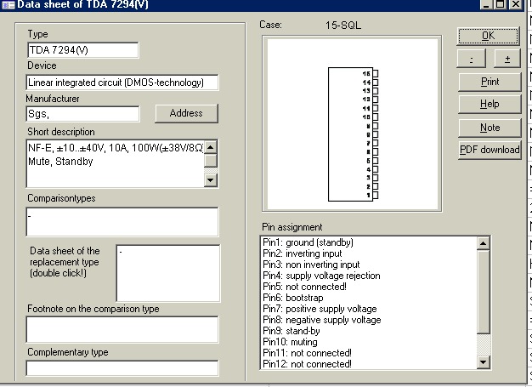Click the Pin assignment scroll down arrow
Viewport: 532px width, 387px height.
[484, 362]
